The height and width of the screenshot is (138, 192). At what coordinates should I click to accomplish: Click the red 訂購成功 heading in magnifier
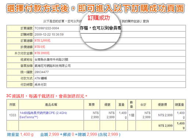pyautogui.click(x=99, y=18)
